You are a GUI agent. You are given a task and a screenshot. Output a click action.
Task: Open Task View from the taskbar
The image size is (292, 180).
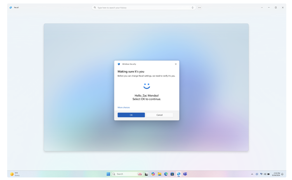pos(147,174)
